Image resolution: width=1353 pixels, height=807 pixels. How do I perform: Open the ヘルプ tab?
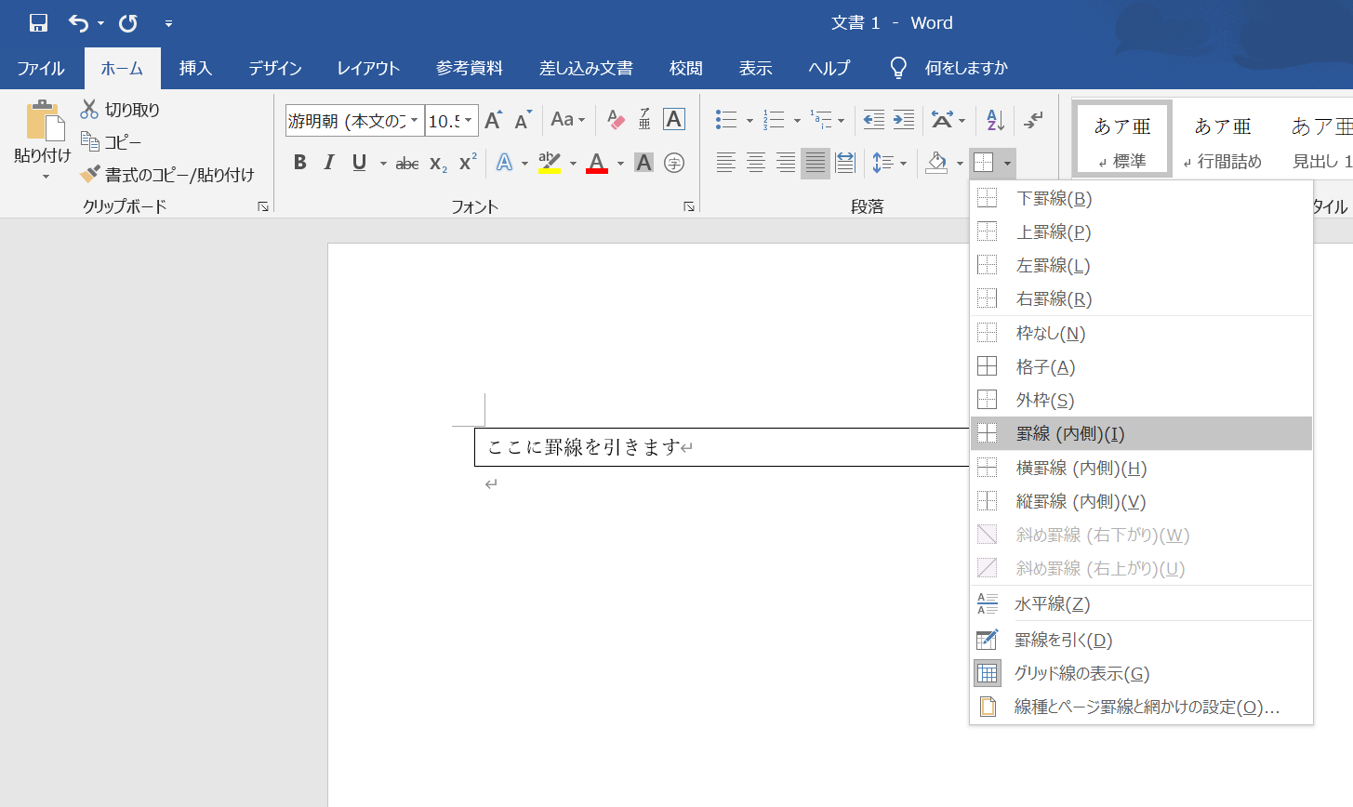[829, 68]
